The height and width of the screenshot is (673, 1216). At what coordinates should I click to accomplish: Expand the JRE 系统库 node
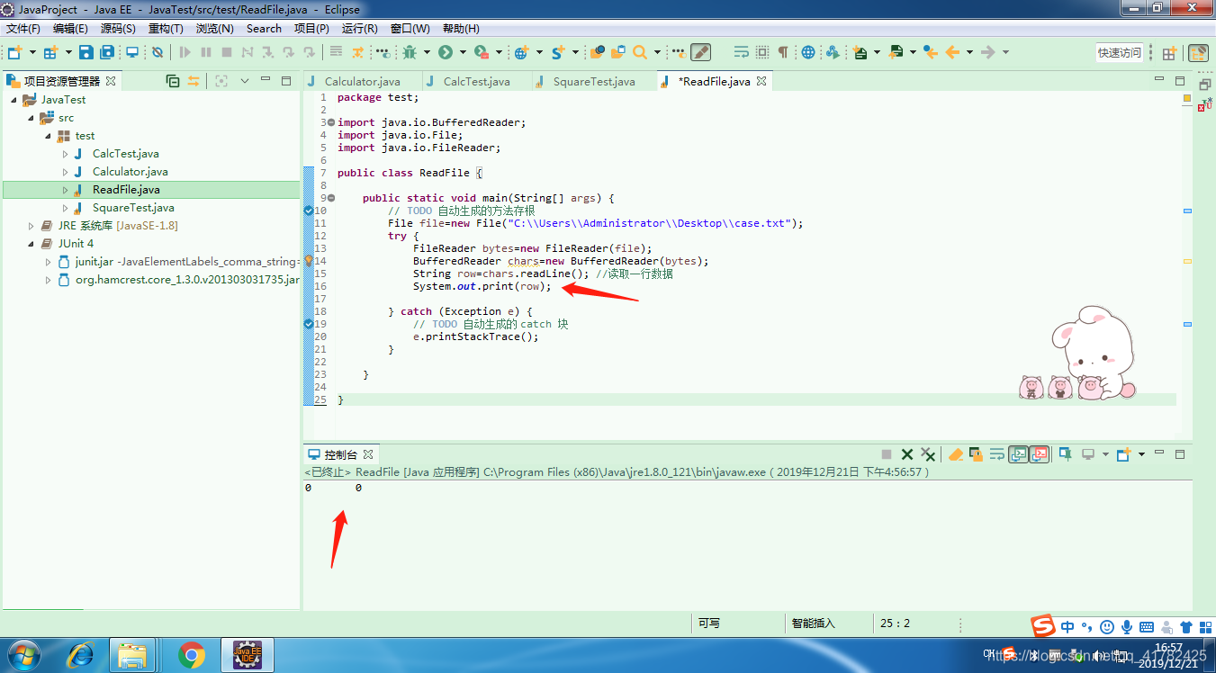31,226
